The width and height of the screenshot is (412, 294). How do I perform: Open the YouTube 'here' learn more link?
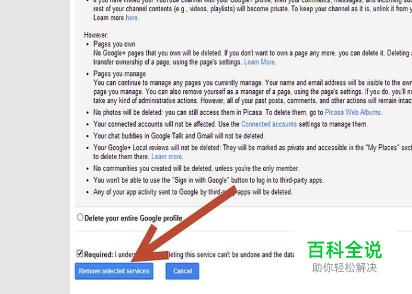[132, 18]
